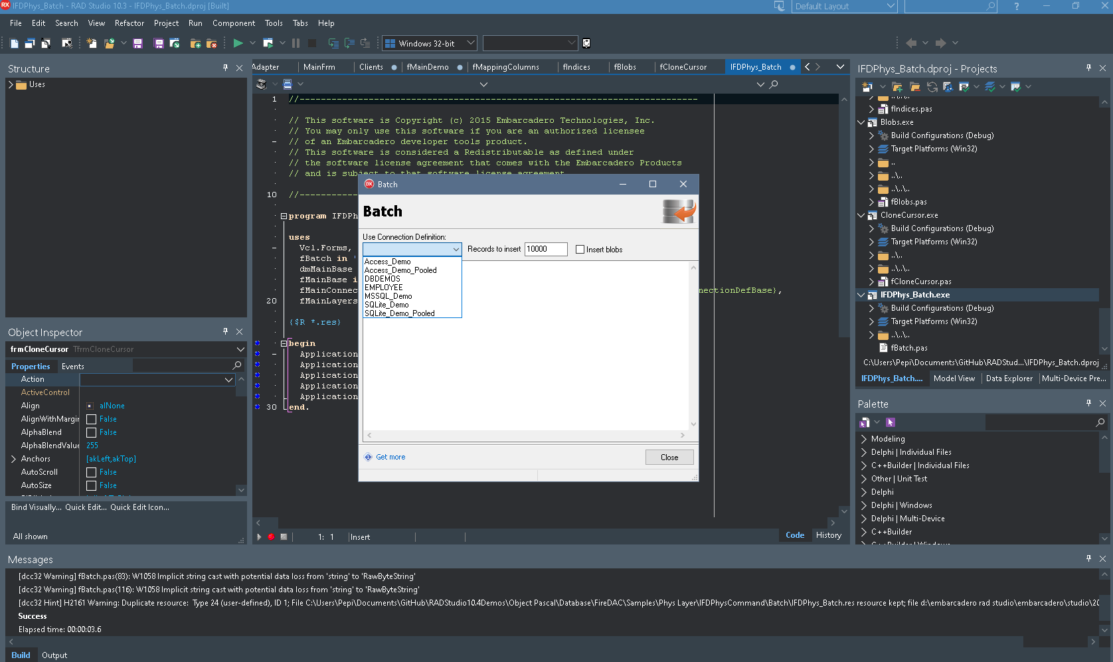
Task: Click the Quick Edit... link
Action: point(86,507)
